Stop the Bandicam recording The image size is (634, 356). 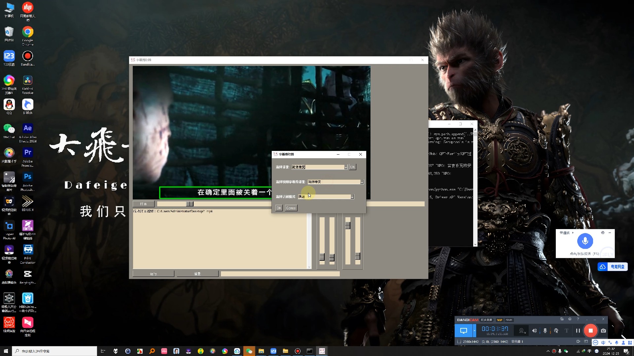tap(590, 331)
